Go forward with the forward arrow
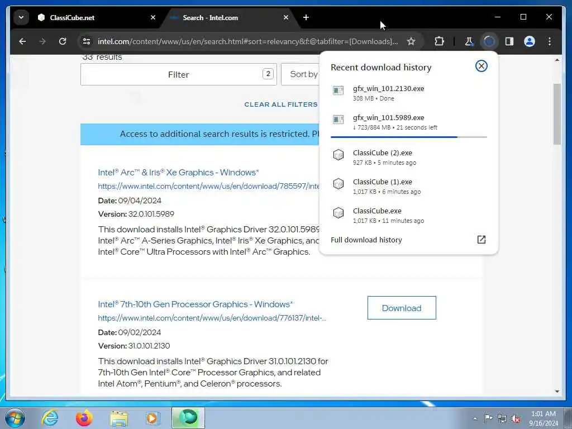Viewport: 572px width, 429px height. pos(42,41)
